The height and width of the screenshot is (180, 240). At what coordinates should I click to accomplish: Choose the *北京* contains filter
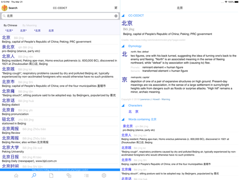coord(9,30)
